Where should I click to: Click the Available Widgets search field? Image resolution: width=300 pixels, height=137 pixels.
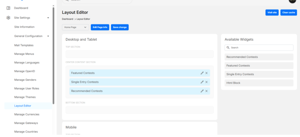click(x=260, y=48)
